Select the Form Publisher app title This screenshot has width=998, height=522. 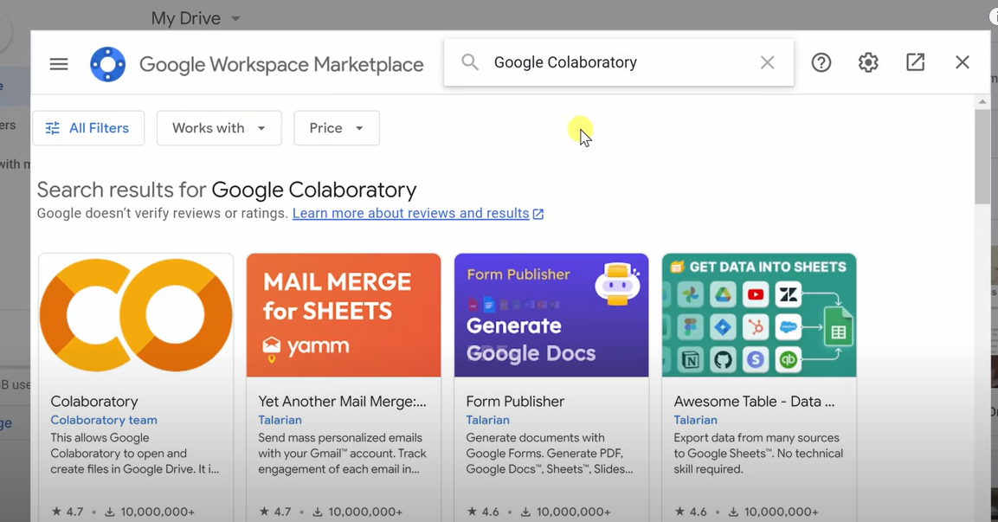click(x=515, y=402)
